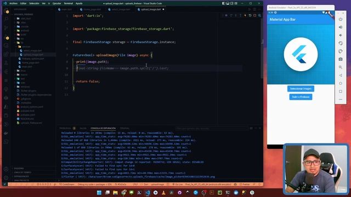
Task: Click the emulator home circle button
Action: point(341,83)
